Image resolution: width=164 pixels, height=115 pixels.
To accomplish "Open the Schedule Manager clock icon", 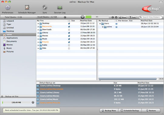I will (27, 7).
